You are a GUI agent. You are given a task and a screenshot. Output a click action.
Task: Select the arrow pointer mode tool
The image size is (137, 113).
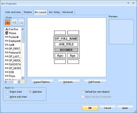(x=7, y=23)
